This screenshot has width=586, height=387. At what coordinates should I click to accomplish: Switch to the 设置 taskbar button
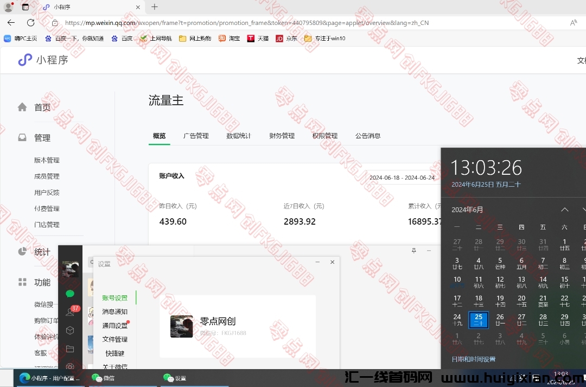(x=193, y=378)
